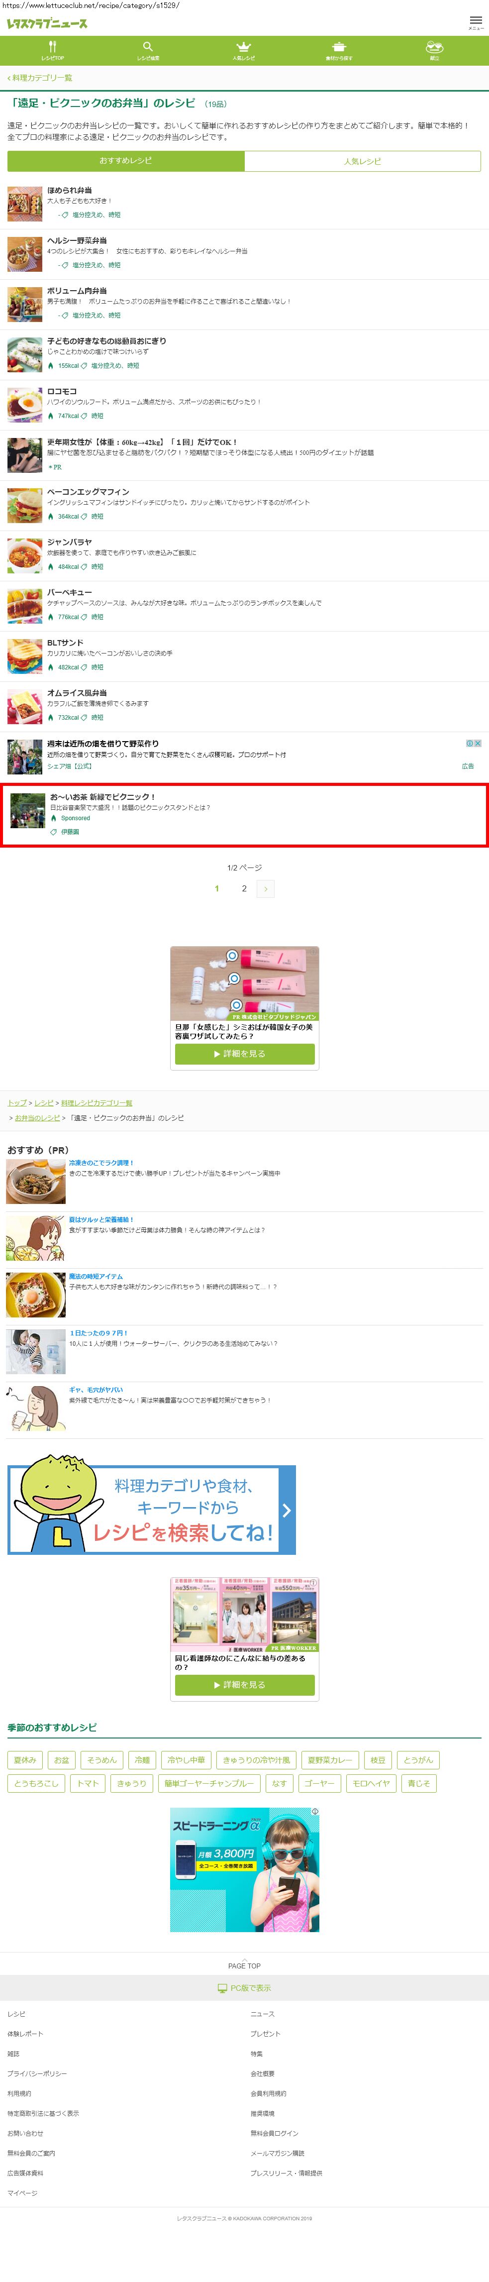Open the hamburger menu icon
The image size is (489, 2282).
[476, 22]
